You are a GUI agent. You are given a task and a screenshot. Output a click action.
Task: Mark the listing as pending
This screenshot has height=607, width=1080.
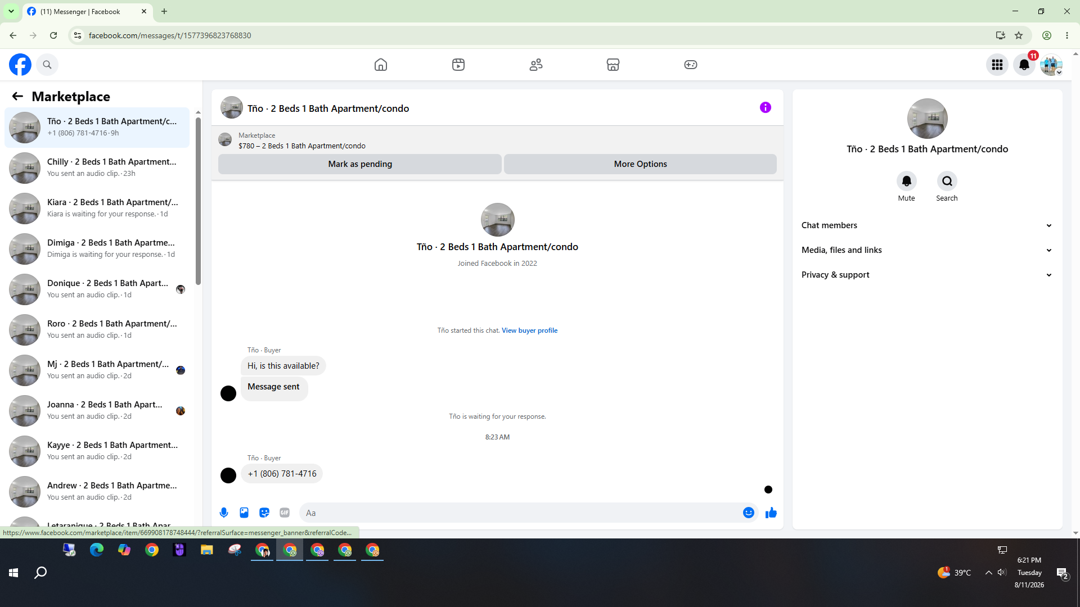tap(360, 164)
